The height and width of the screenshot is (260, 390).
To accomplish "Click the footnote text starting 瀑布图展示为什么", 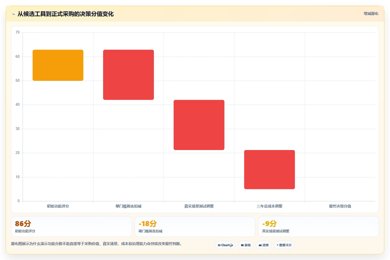I will coord(96,244).
